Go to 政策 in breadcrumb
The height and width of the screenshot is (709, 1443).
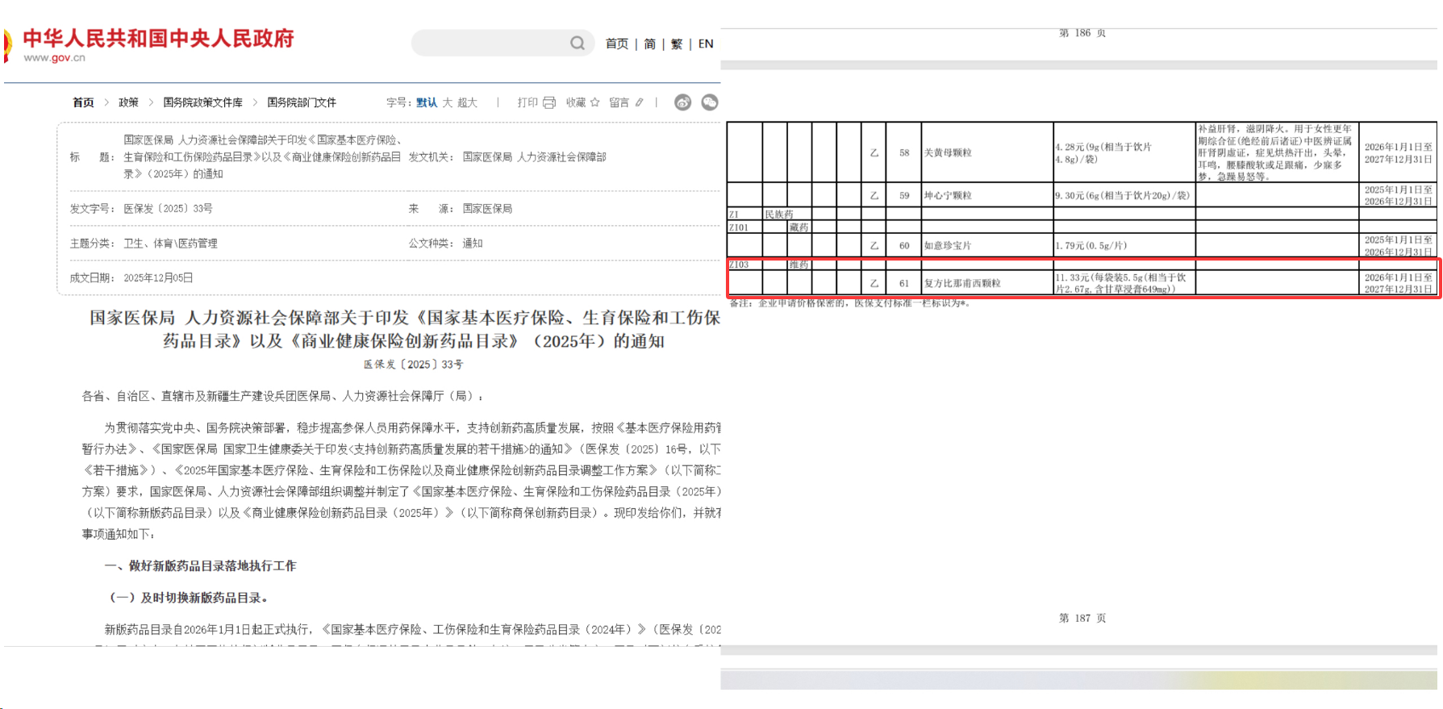point(128,102)
